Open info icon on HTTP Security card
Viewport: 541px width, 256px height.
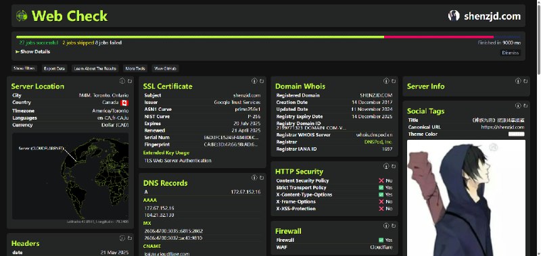[386, 166]
